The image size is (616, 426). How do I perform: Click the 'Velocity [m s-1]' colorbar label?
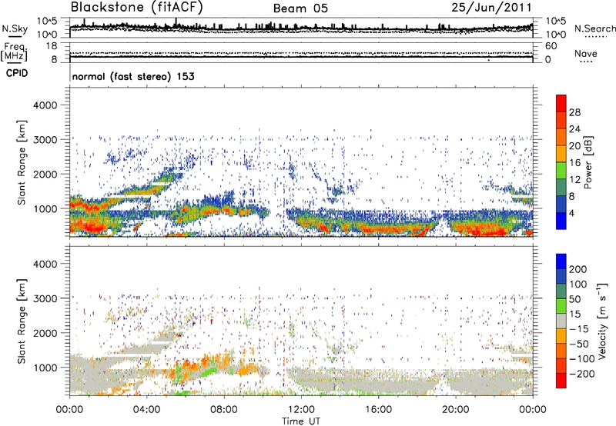(x=602, y=321)
